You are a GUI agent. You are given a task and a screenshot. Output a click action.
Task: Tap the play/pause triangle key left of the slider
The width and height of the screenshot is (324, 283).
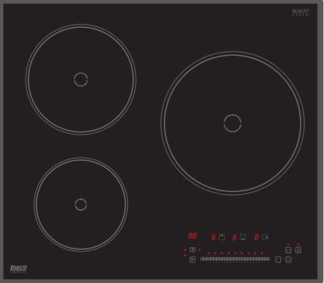coord(192,259)
